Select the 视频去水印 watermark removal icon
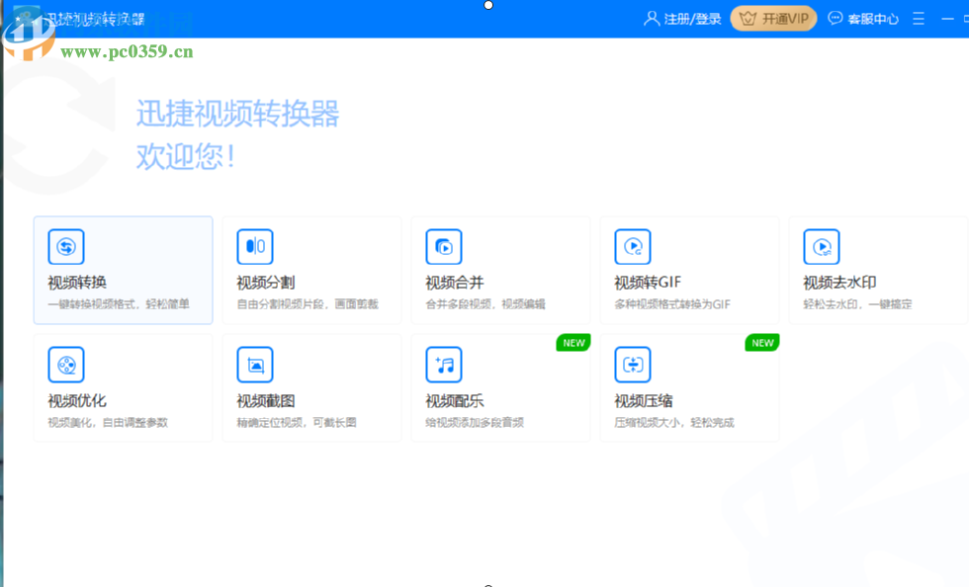This screenshot has height=587, width=969. (x=821, y=247)
